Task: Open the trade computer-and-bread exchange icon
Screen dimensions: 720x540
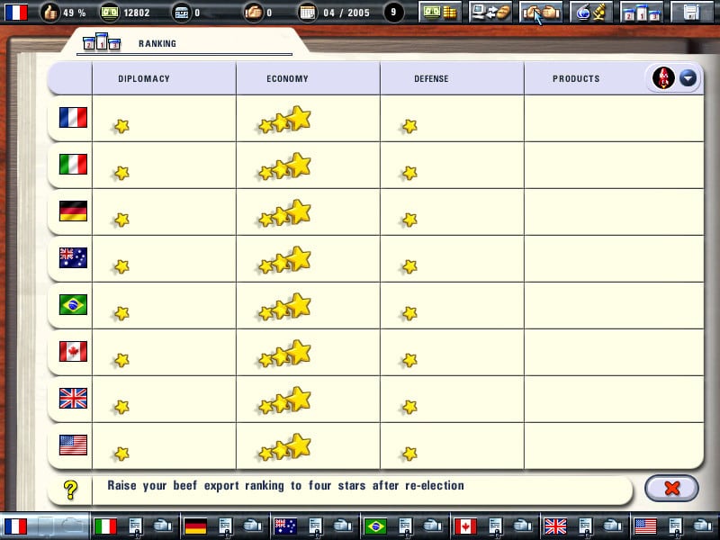Action: coord(490,12)
